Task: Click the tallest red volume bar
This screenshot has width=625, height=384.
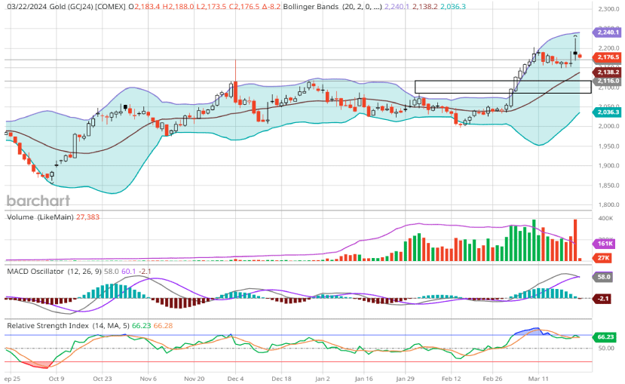Action: pos(574,240)
